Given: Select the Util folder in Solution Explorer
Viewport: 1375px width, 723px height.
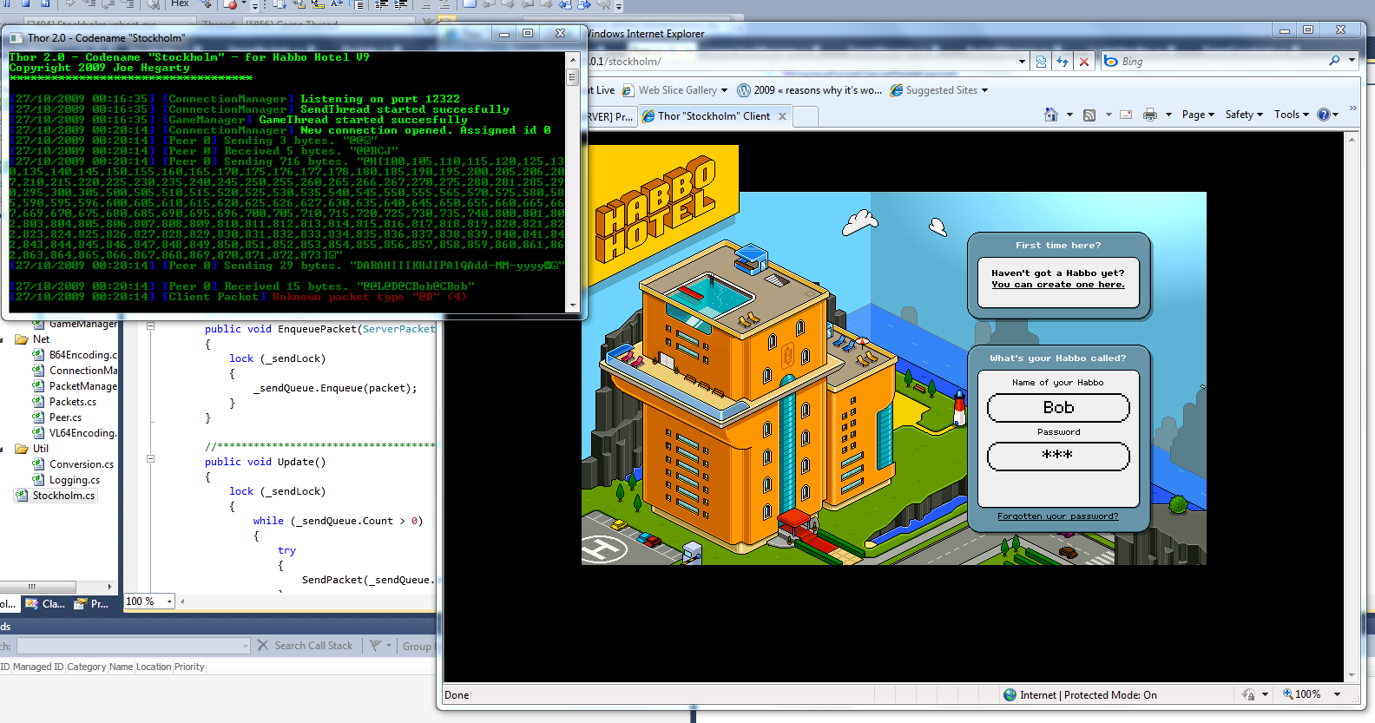Looking at the screenshot, I should click(32, 449).
